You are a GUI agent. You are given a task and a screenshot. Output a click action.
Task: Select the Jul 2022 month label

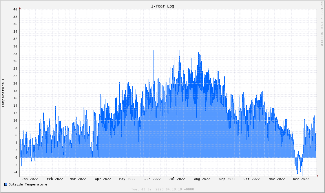tap(177, 179)
